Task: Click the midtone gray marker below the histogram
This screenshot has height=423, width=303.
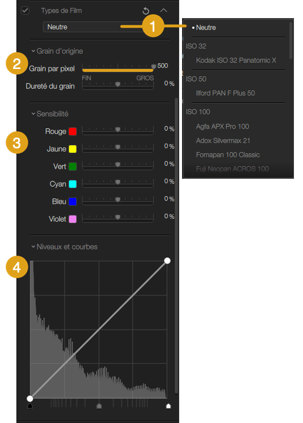Action: click(99, 406)
